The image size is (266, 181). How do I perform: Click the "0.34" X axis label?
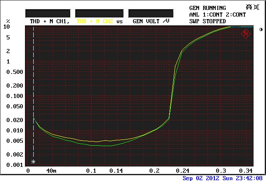pyautogui.click(x=246, y=171)
